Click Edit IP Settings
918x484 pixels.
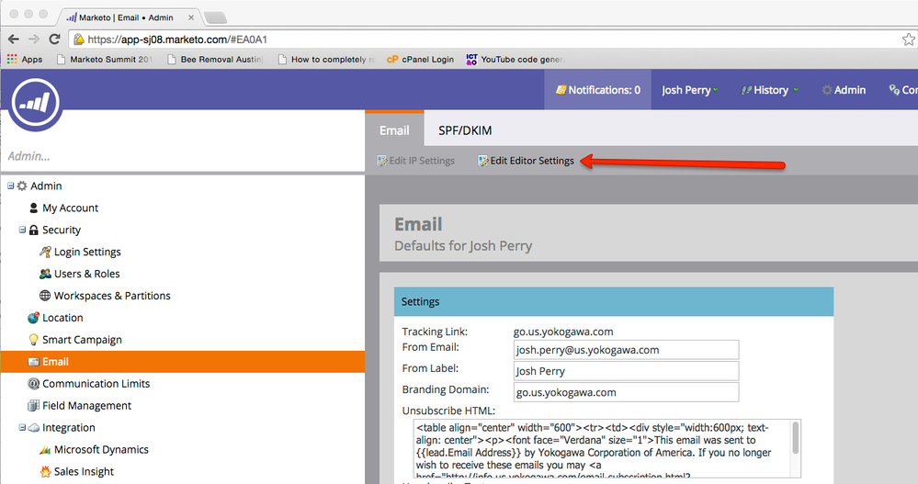click(415, 161)
